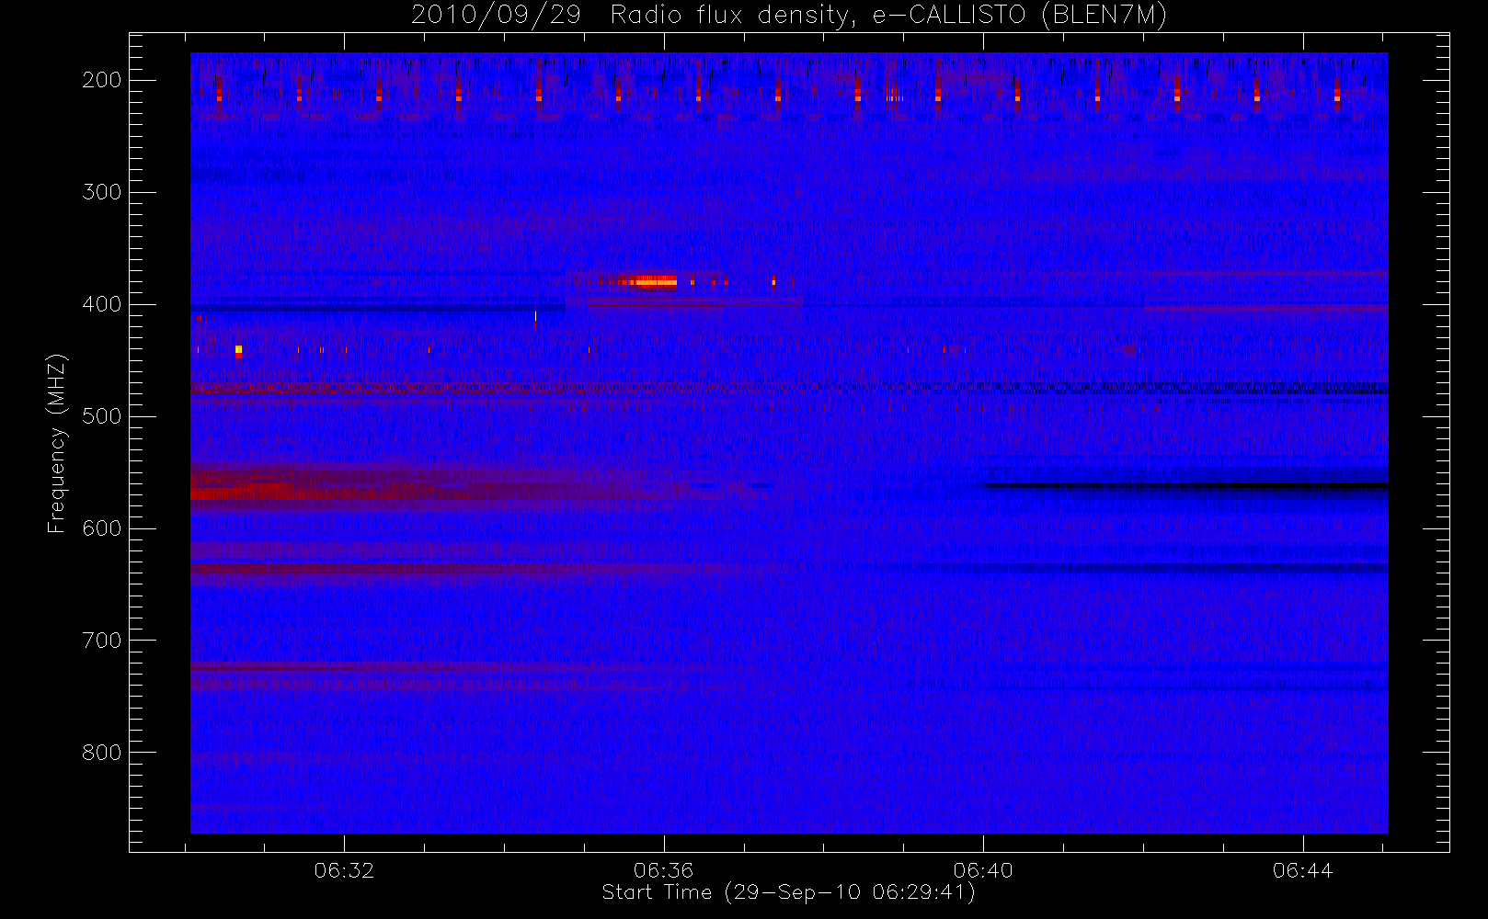Click the 06:36 time tick label

[x=663, y=870]
